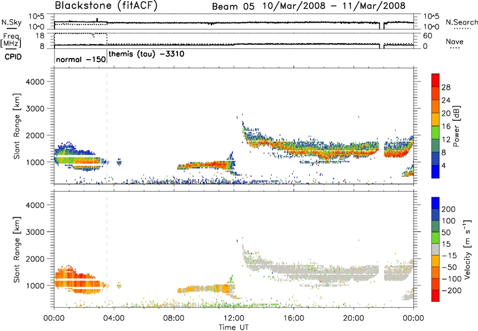Screen dimensions: 478x331
Task: Click the 'Time UT' axis title
Action: coord(234,327)
